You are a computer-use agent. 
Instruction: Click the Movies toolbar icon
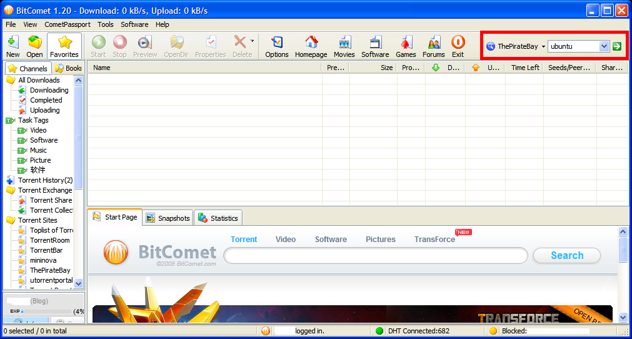point(344,46)
